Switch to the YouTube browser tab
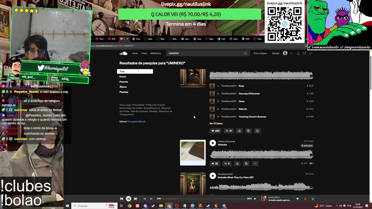 100,39
